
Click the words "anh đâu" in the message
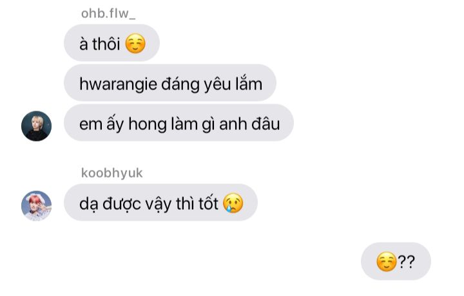click(249, 124)
